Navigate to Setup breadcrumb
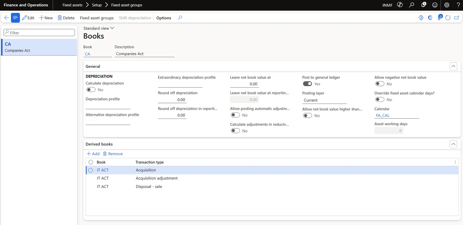 (x=97, y=5)
